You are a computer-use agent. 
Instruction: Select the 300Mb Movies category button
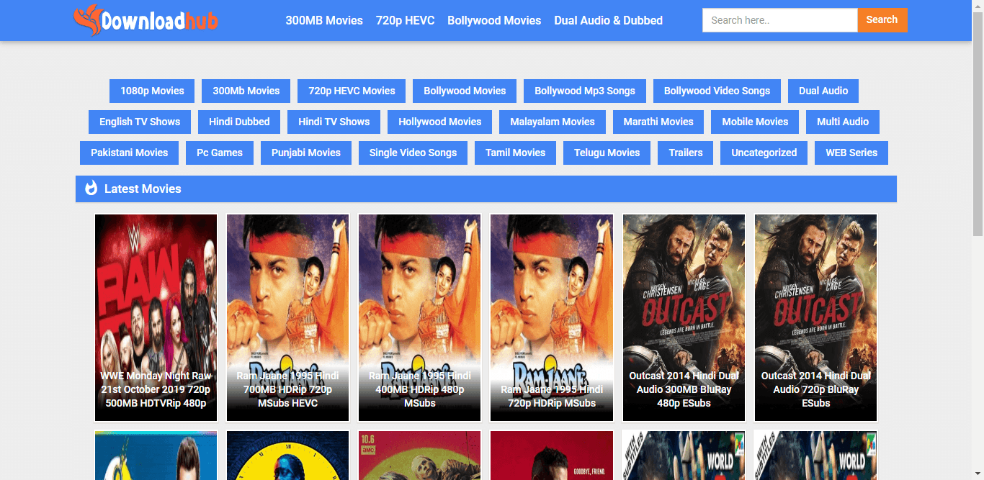[246, 91]
